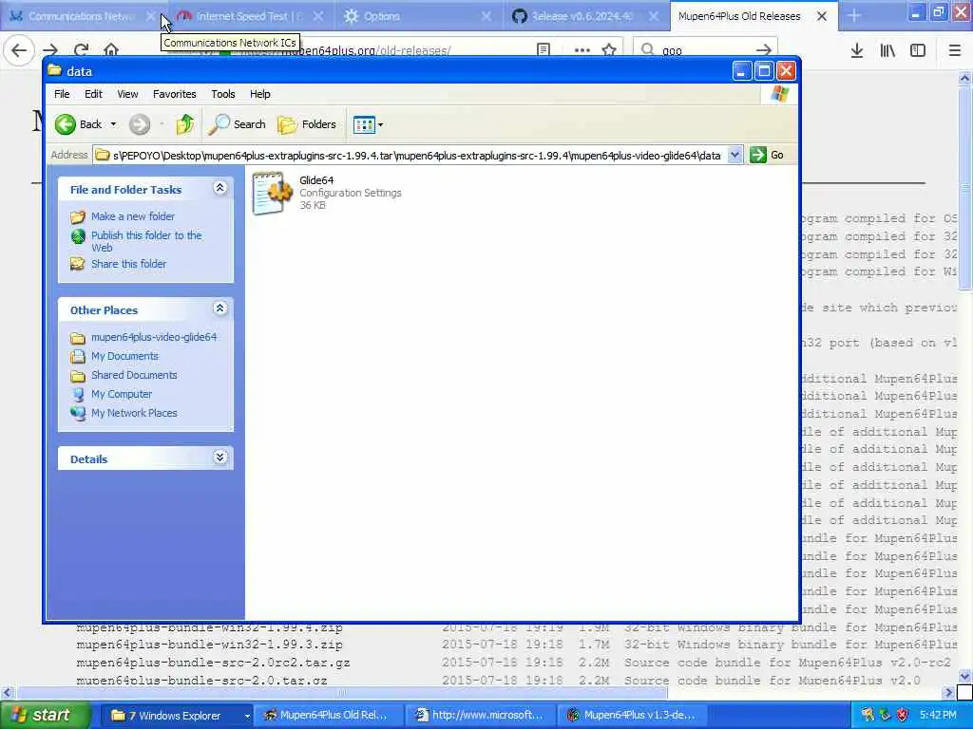Click mupen64plus-bundle-src-2.0rc2.tar.gz link
This screenshot has width=973, height=729.
(x=213, y=663)
